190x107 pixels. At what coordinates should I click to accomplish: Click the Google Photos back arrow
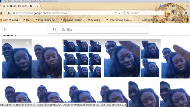coord(5,29)
